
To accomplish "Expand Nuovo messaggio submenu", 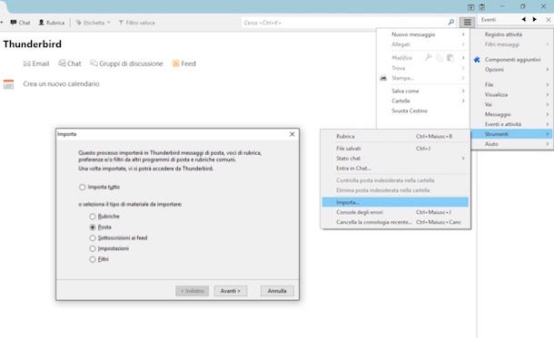I will [423, 34].
